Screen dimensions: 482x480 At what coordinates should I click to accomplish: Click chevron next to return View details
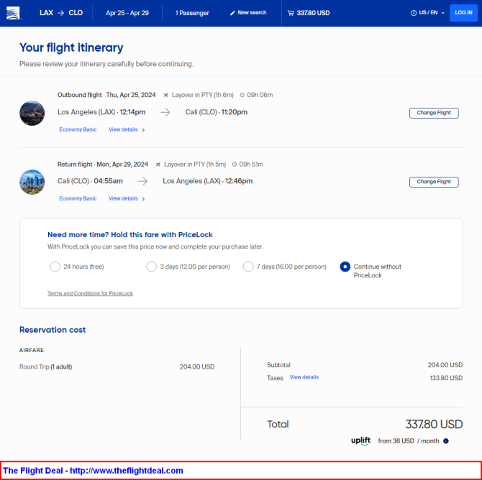(x=143, y=199)
